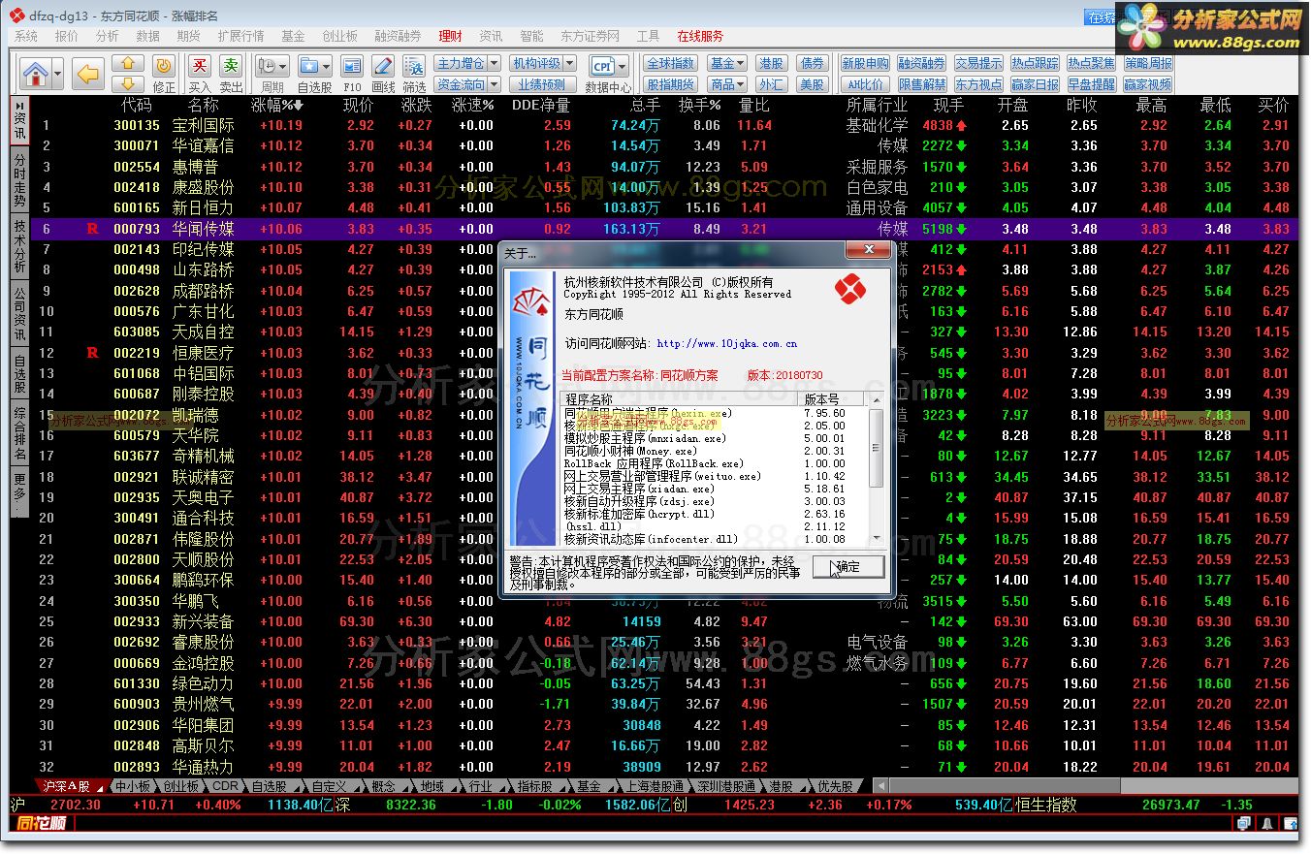Image resolution: width=1311 pixels, height=854 pixels.
Task: Open the Tonghuashun logo at bottom left
Action: (42, 823)
